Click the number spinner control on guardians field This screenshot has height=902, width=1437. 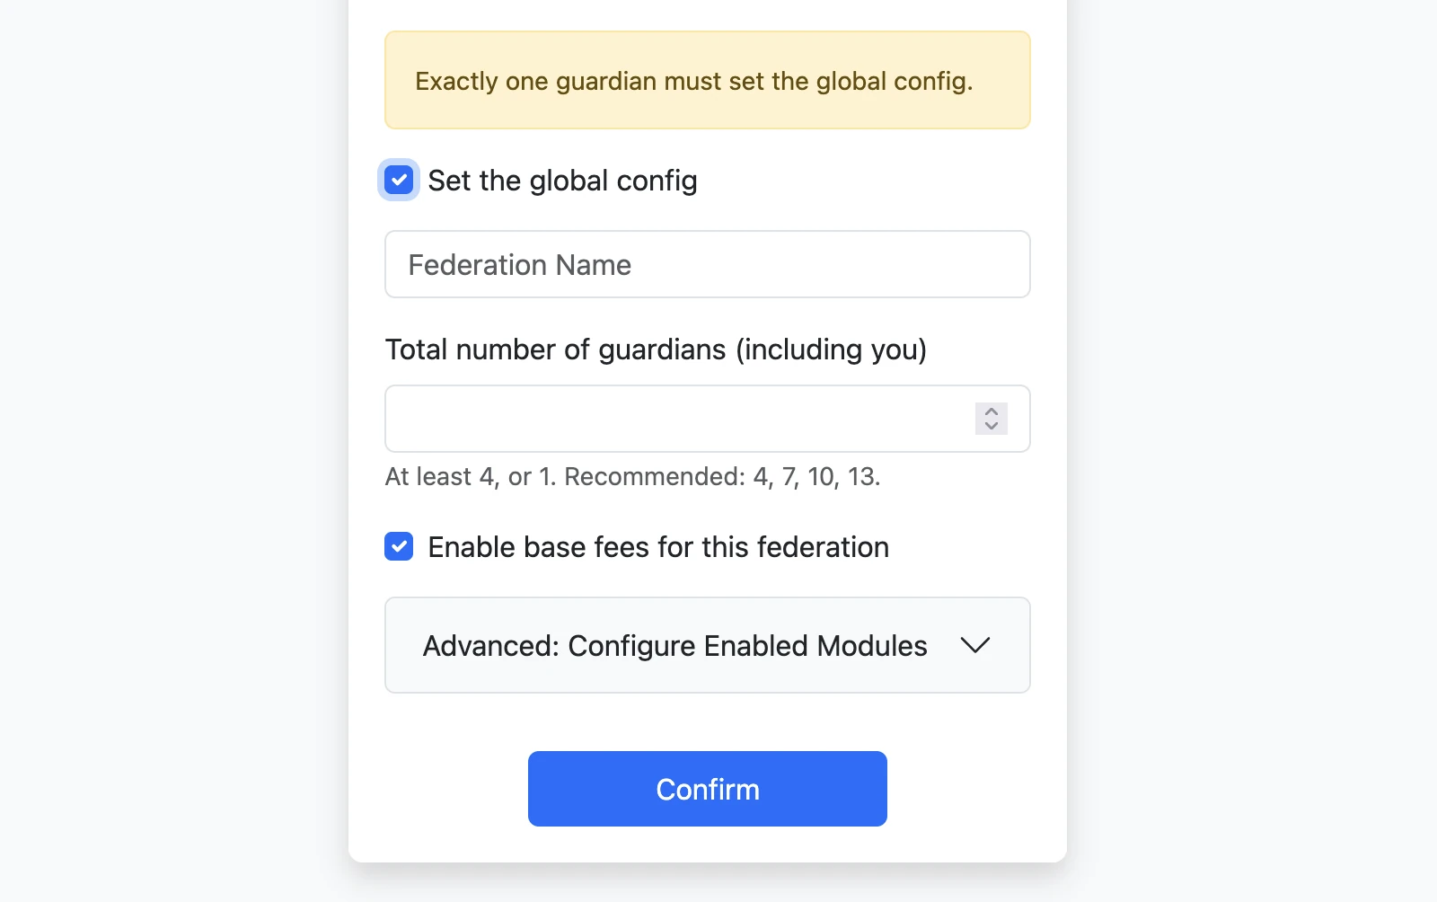[991, 419]
